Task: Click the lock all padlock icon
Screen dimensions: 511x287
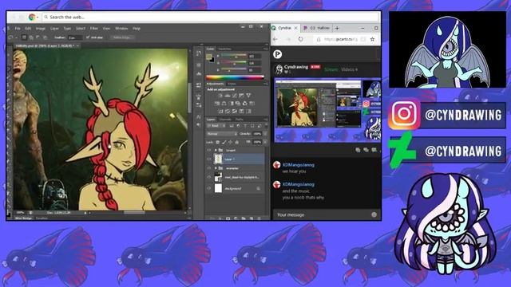Action: point(237,142)
